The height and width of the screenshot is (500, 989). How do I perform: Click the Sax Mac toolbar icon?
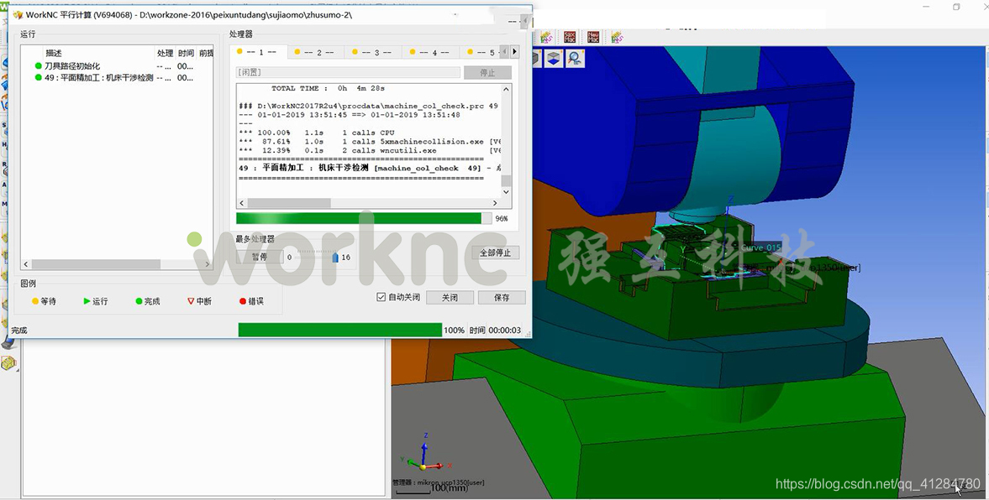tap(570, 37)
